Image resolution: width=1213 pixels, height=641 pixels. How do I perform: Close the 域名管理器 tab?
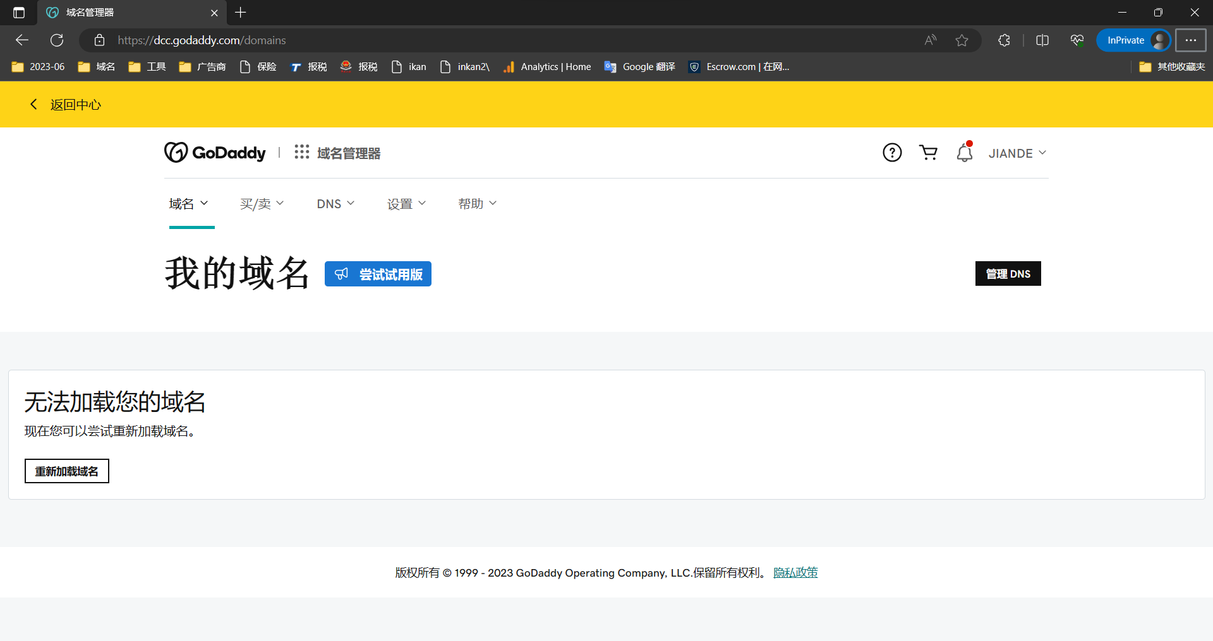pyautogui.click(x=214, y=13)
